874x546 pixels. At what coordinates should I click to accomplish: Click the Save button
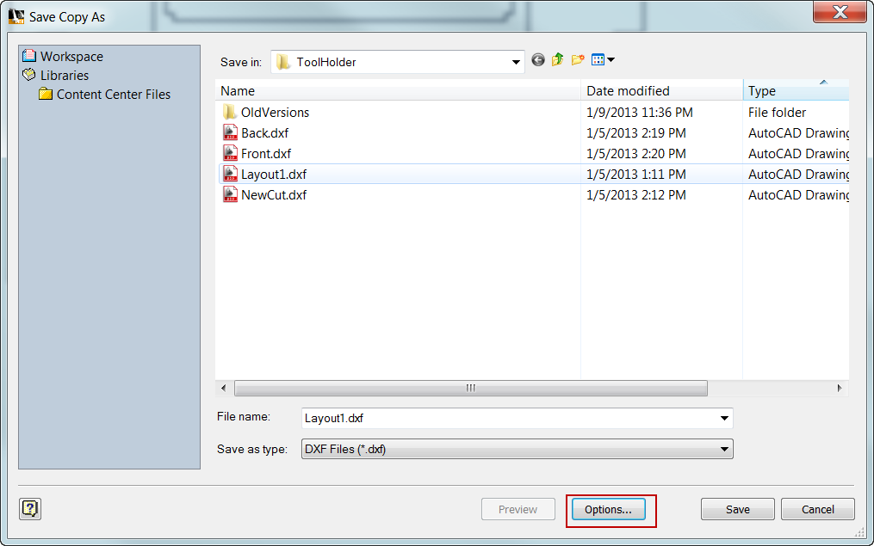coord(737,509)
